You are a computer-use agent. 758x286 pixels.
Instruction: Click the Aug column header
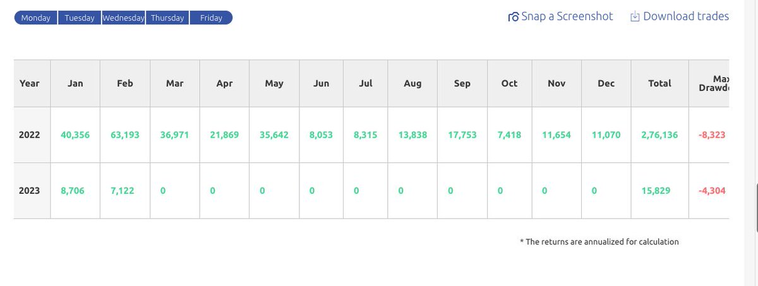click(x=412, y=83)
